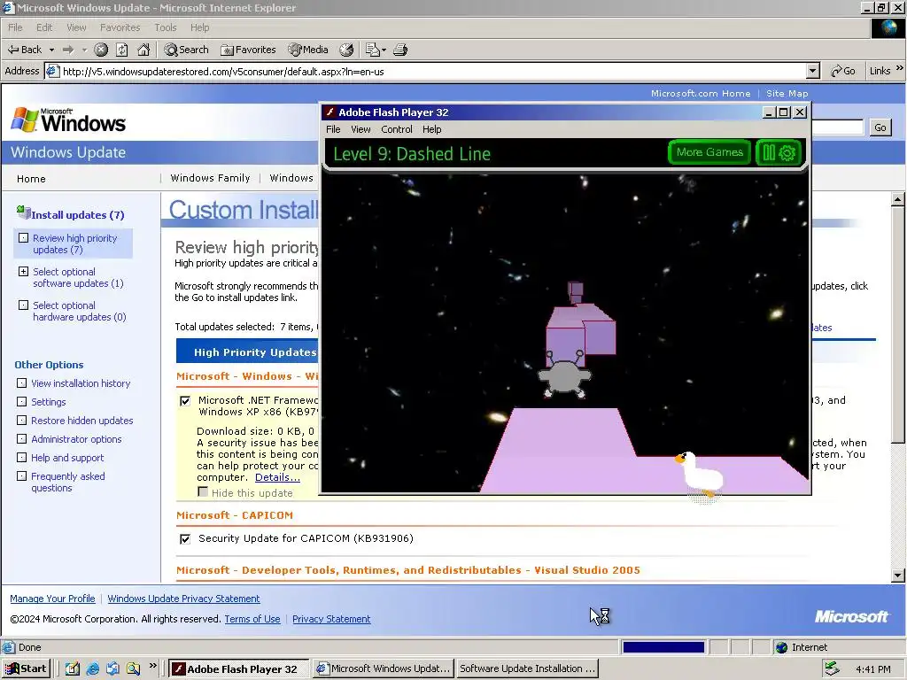907x680 pixels.
Task: Open the Windows Family navigation link
Action: click(210, 178)
